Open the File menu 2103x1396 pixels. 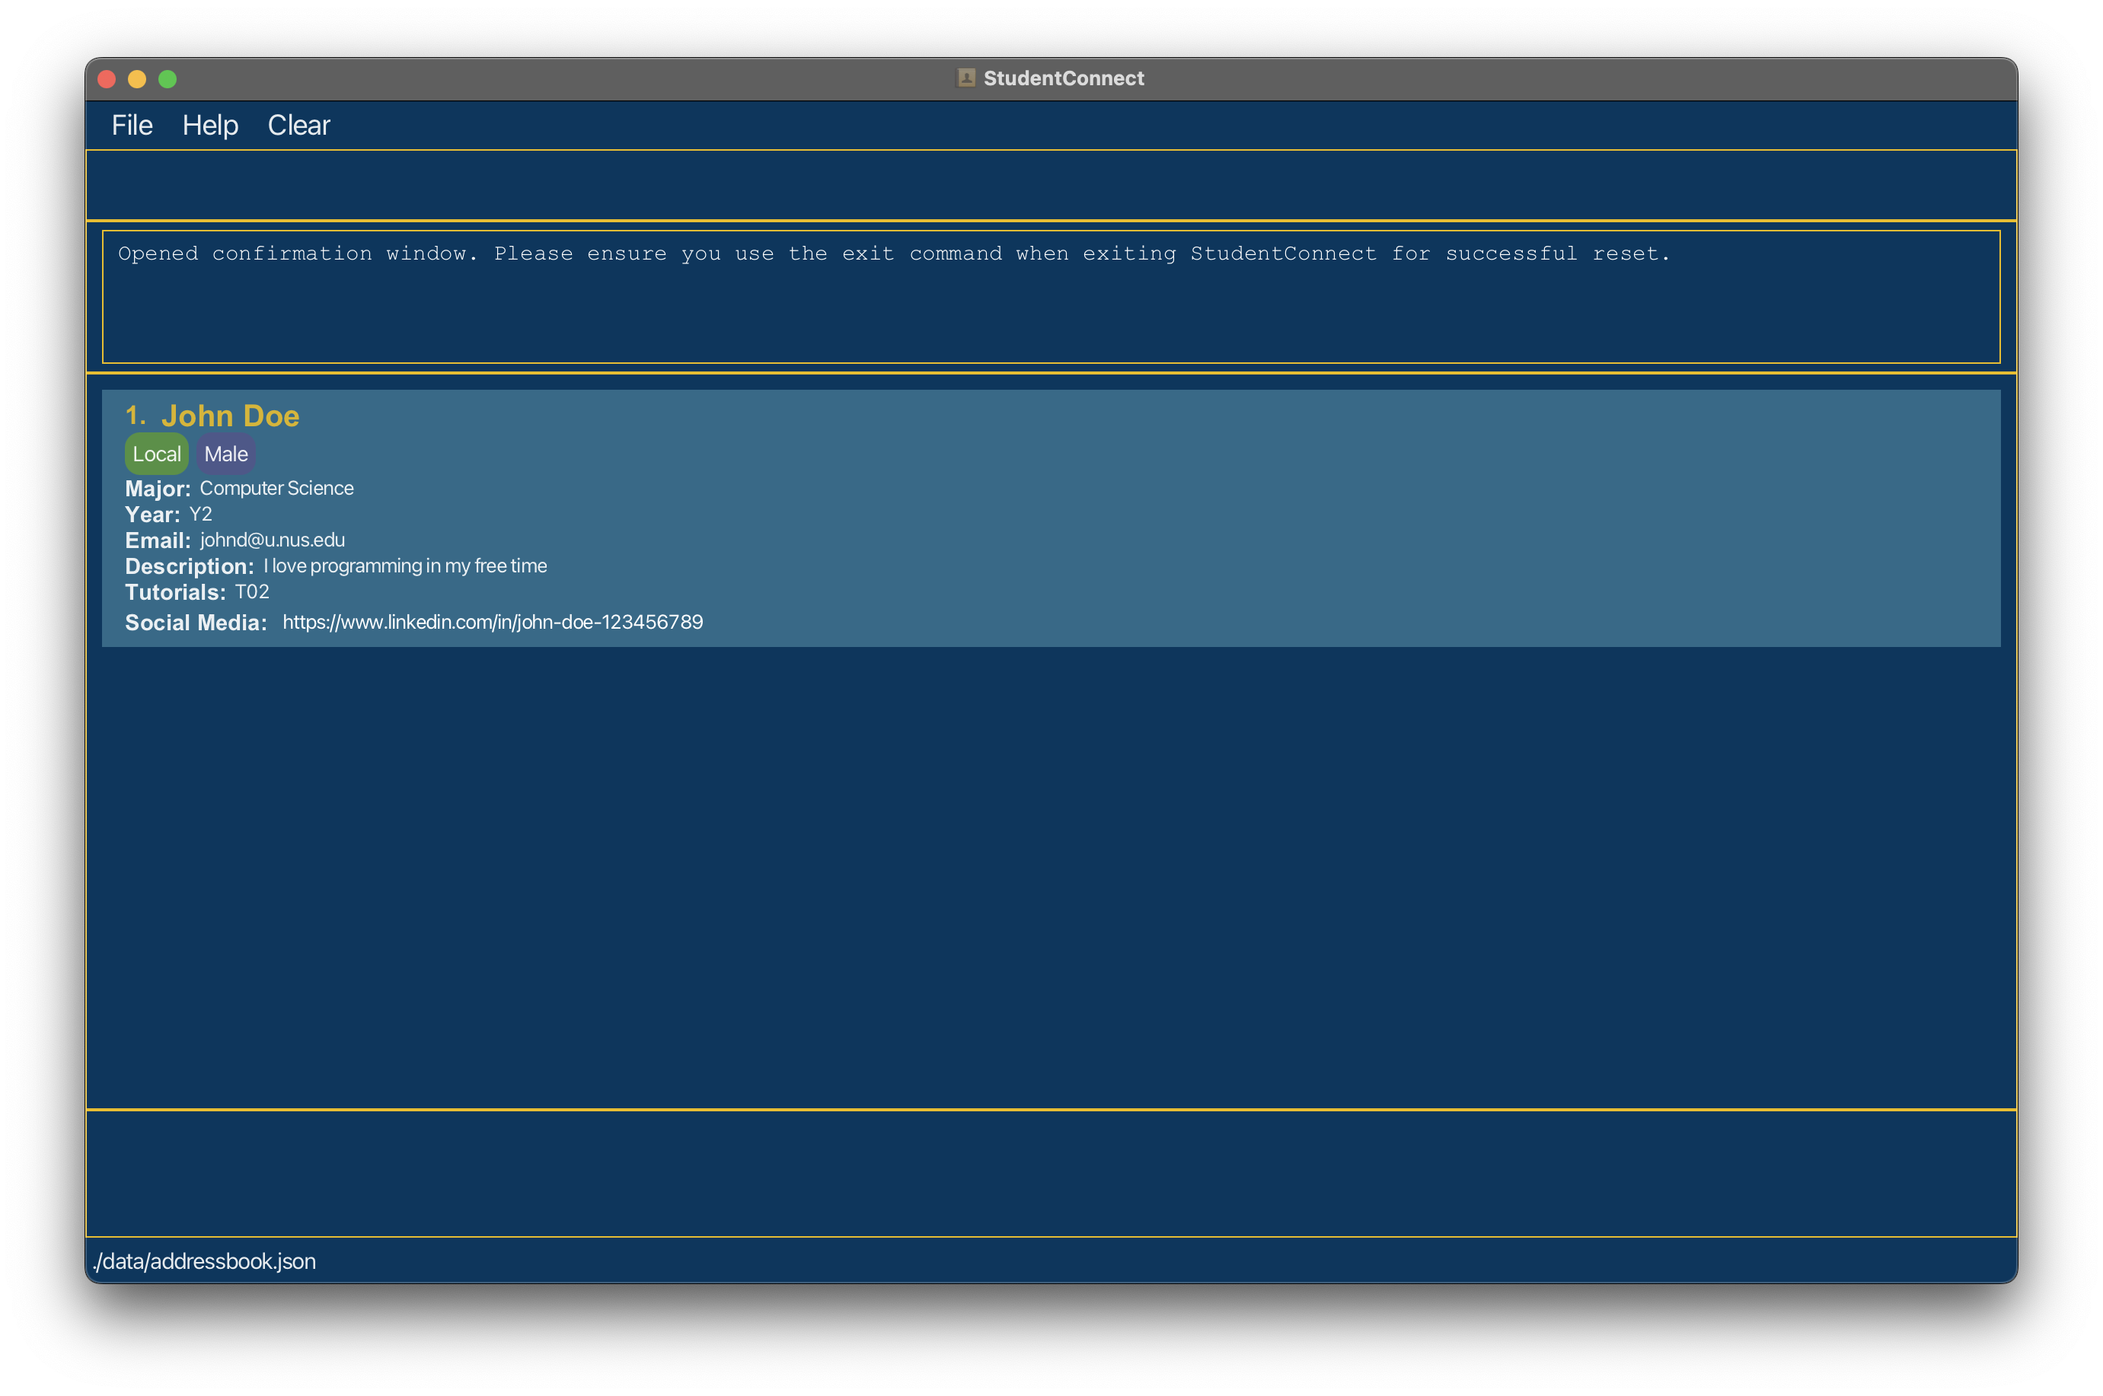click(x=131, y=125)
